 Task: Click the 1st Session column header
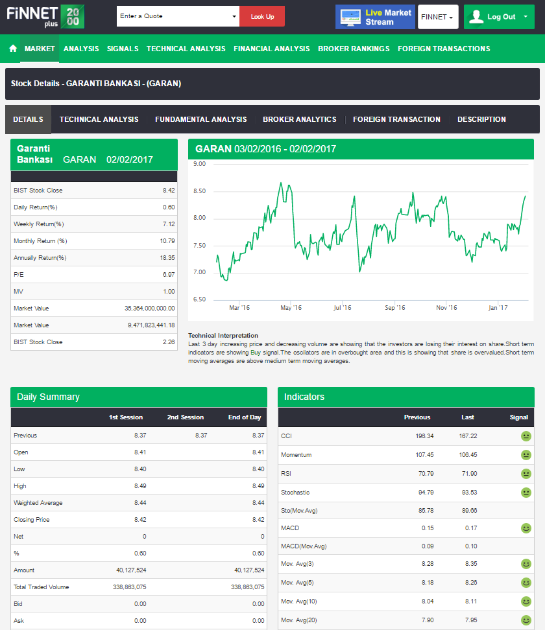point(126,417)
